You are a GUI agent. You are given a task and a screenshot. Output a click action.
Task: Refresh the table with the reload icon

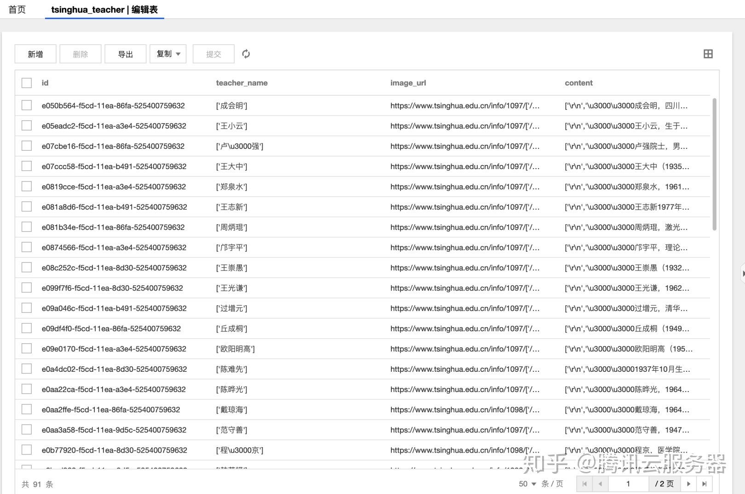246,54
